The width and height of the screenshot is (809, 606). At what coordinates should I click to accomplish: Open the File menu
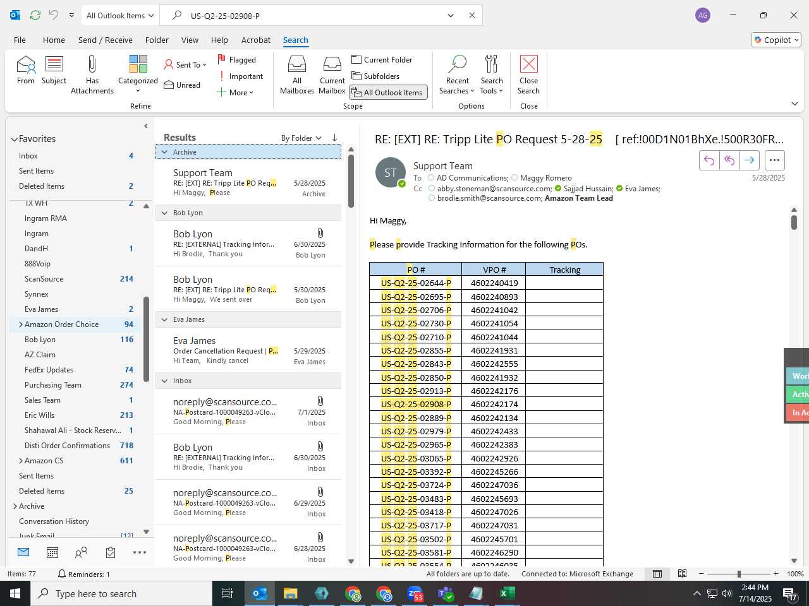pos(20,40)
